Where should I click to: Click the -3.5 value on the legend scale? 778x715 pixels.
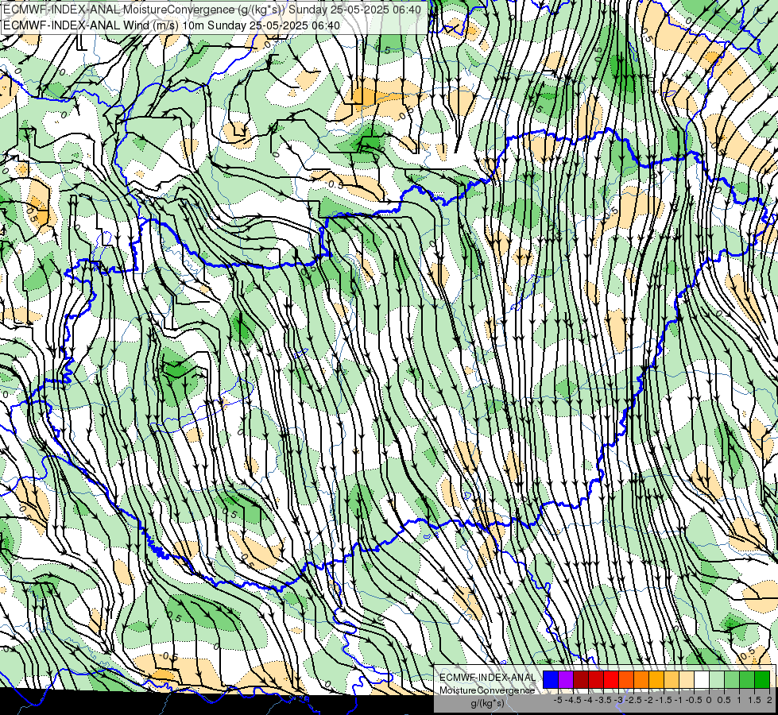(603, 700)
